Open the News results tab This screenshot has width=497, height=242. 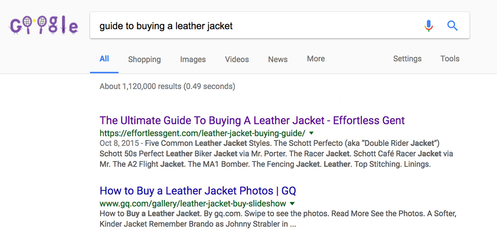[278, 59]
